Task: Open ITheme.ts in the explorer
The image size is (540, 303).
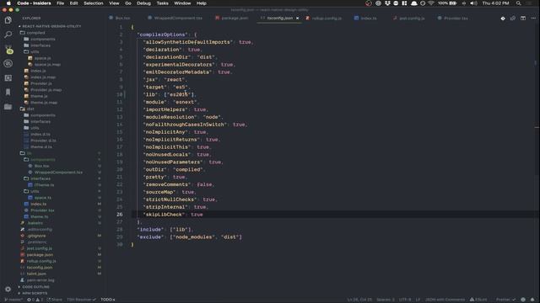Action: click(x=41, y=185)
